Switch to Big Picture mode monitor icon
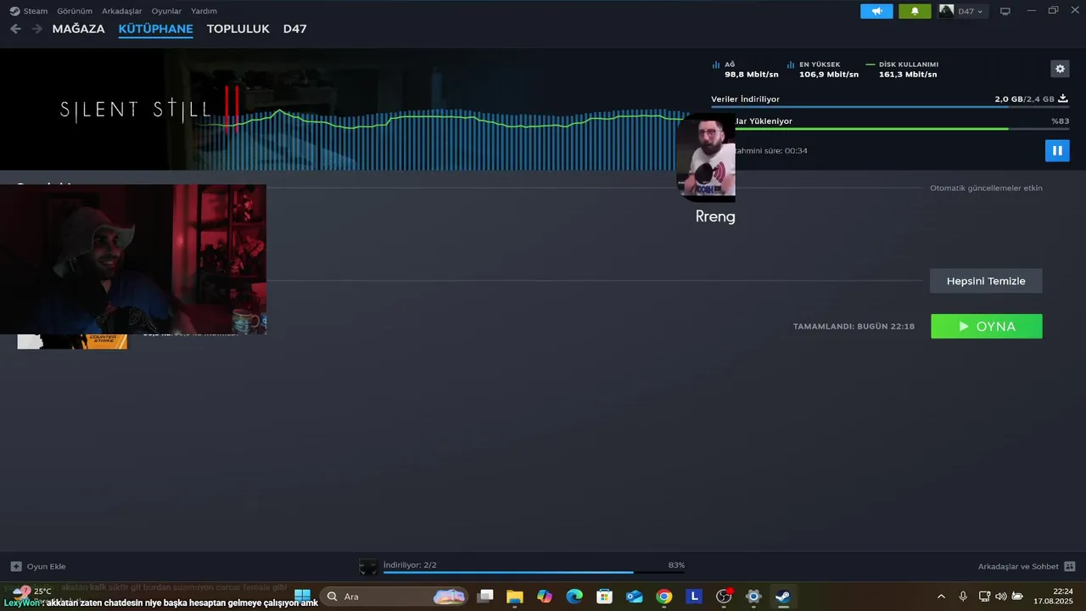This screenshot has height=611, width=1086. [1005, 11]
